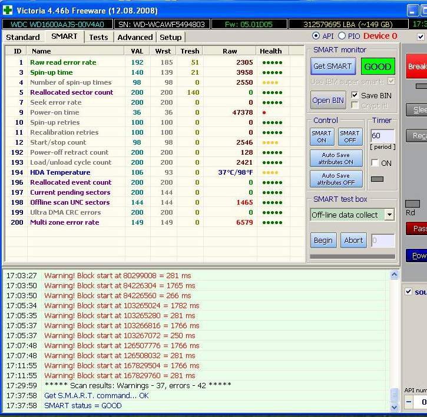Click yellow health dots for HDA Temperature
427x417 pixels.
tap(270, 172)
